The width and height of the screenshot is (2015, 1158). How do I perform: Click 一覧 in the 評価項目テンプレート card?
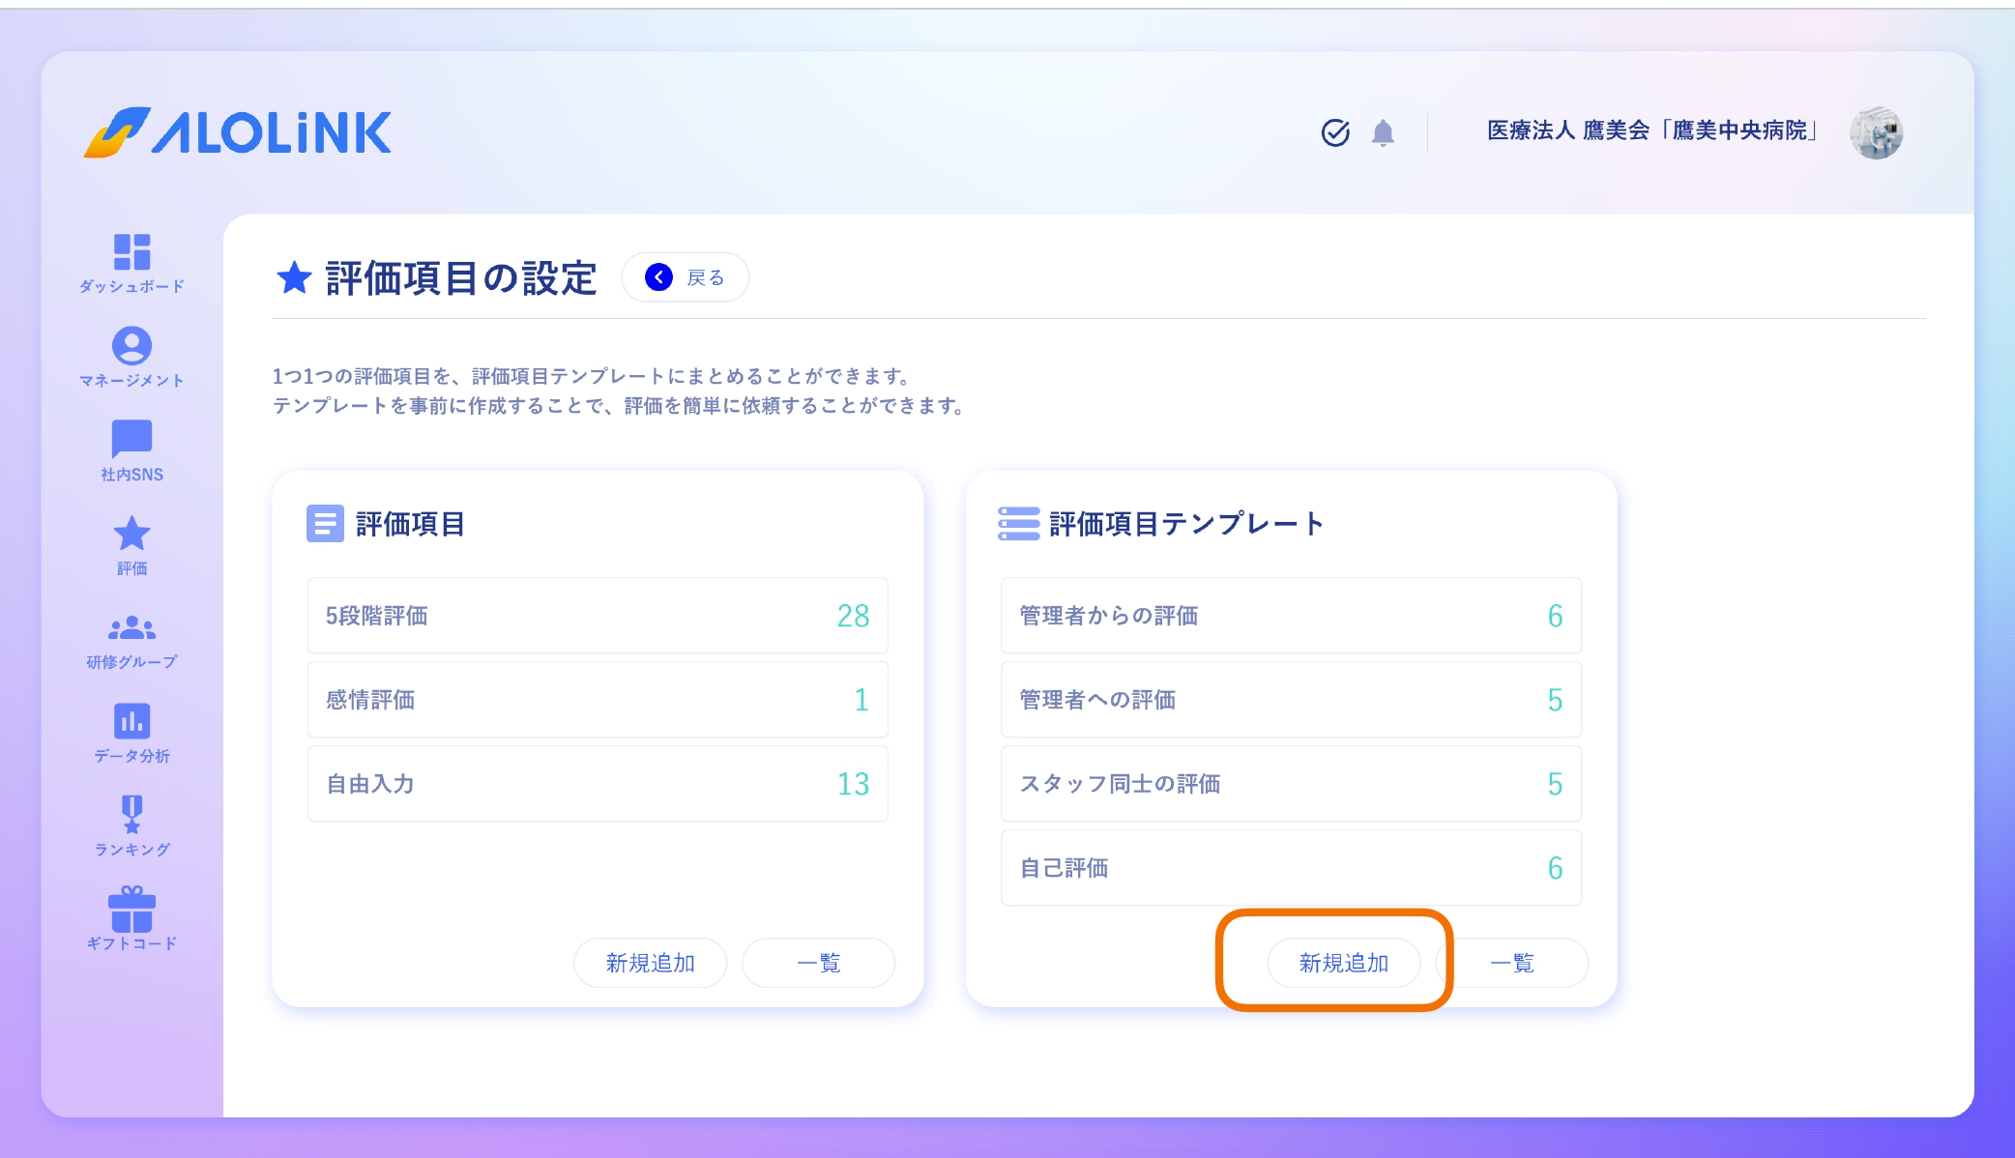click(x=1514, y=962)
